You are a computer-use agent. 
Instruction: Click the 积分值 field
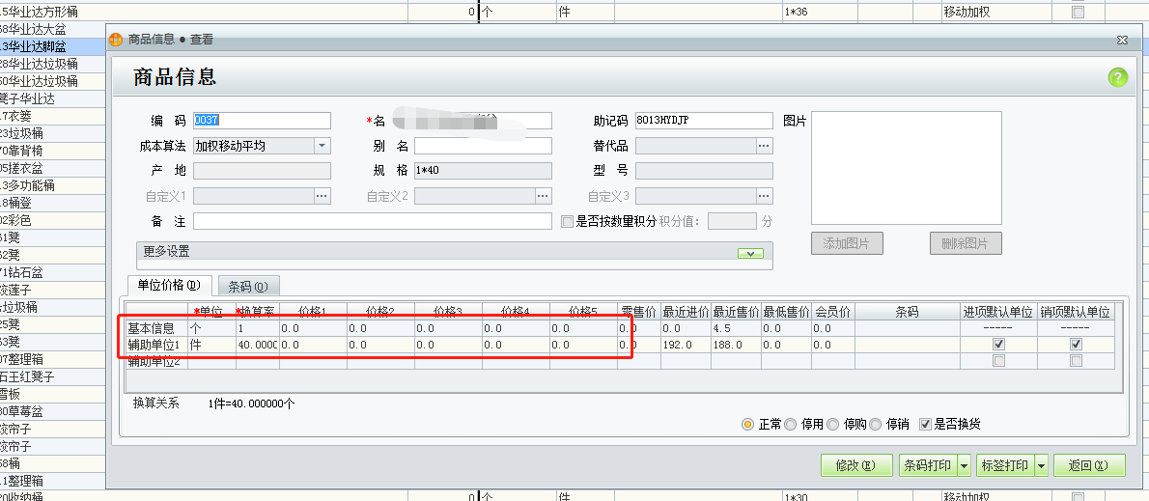(x=732, y=221)
